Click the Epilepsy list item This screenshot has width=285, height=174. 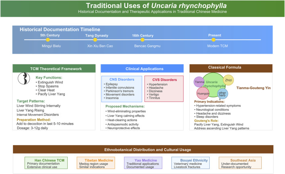coord(111,84)
